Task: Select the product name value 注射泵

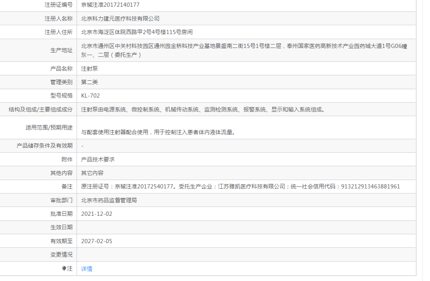Action: click(89, 69)
